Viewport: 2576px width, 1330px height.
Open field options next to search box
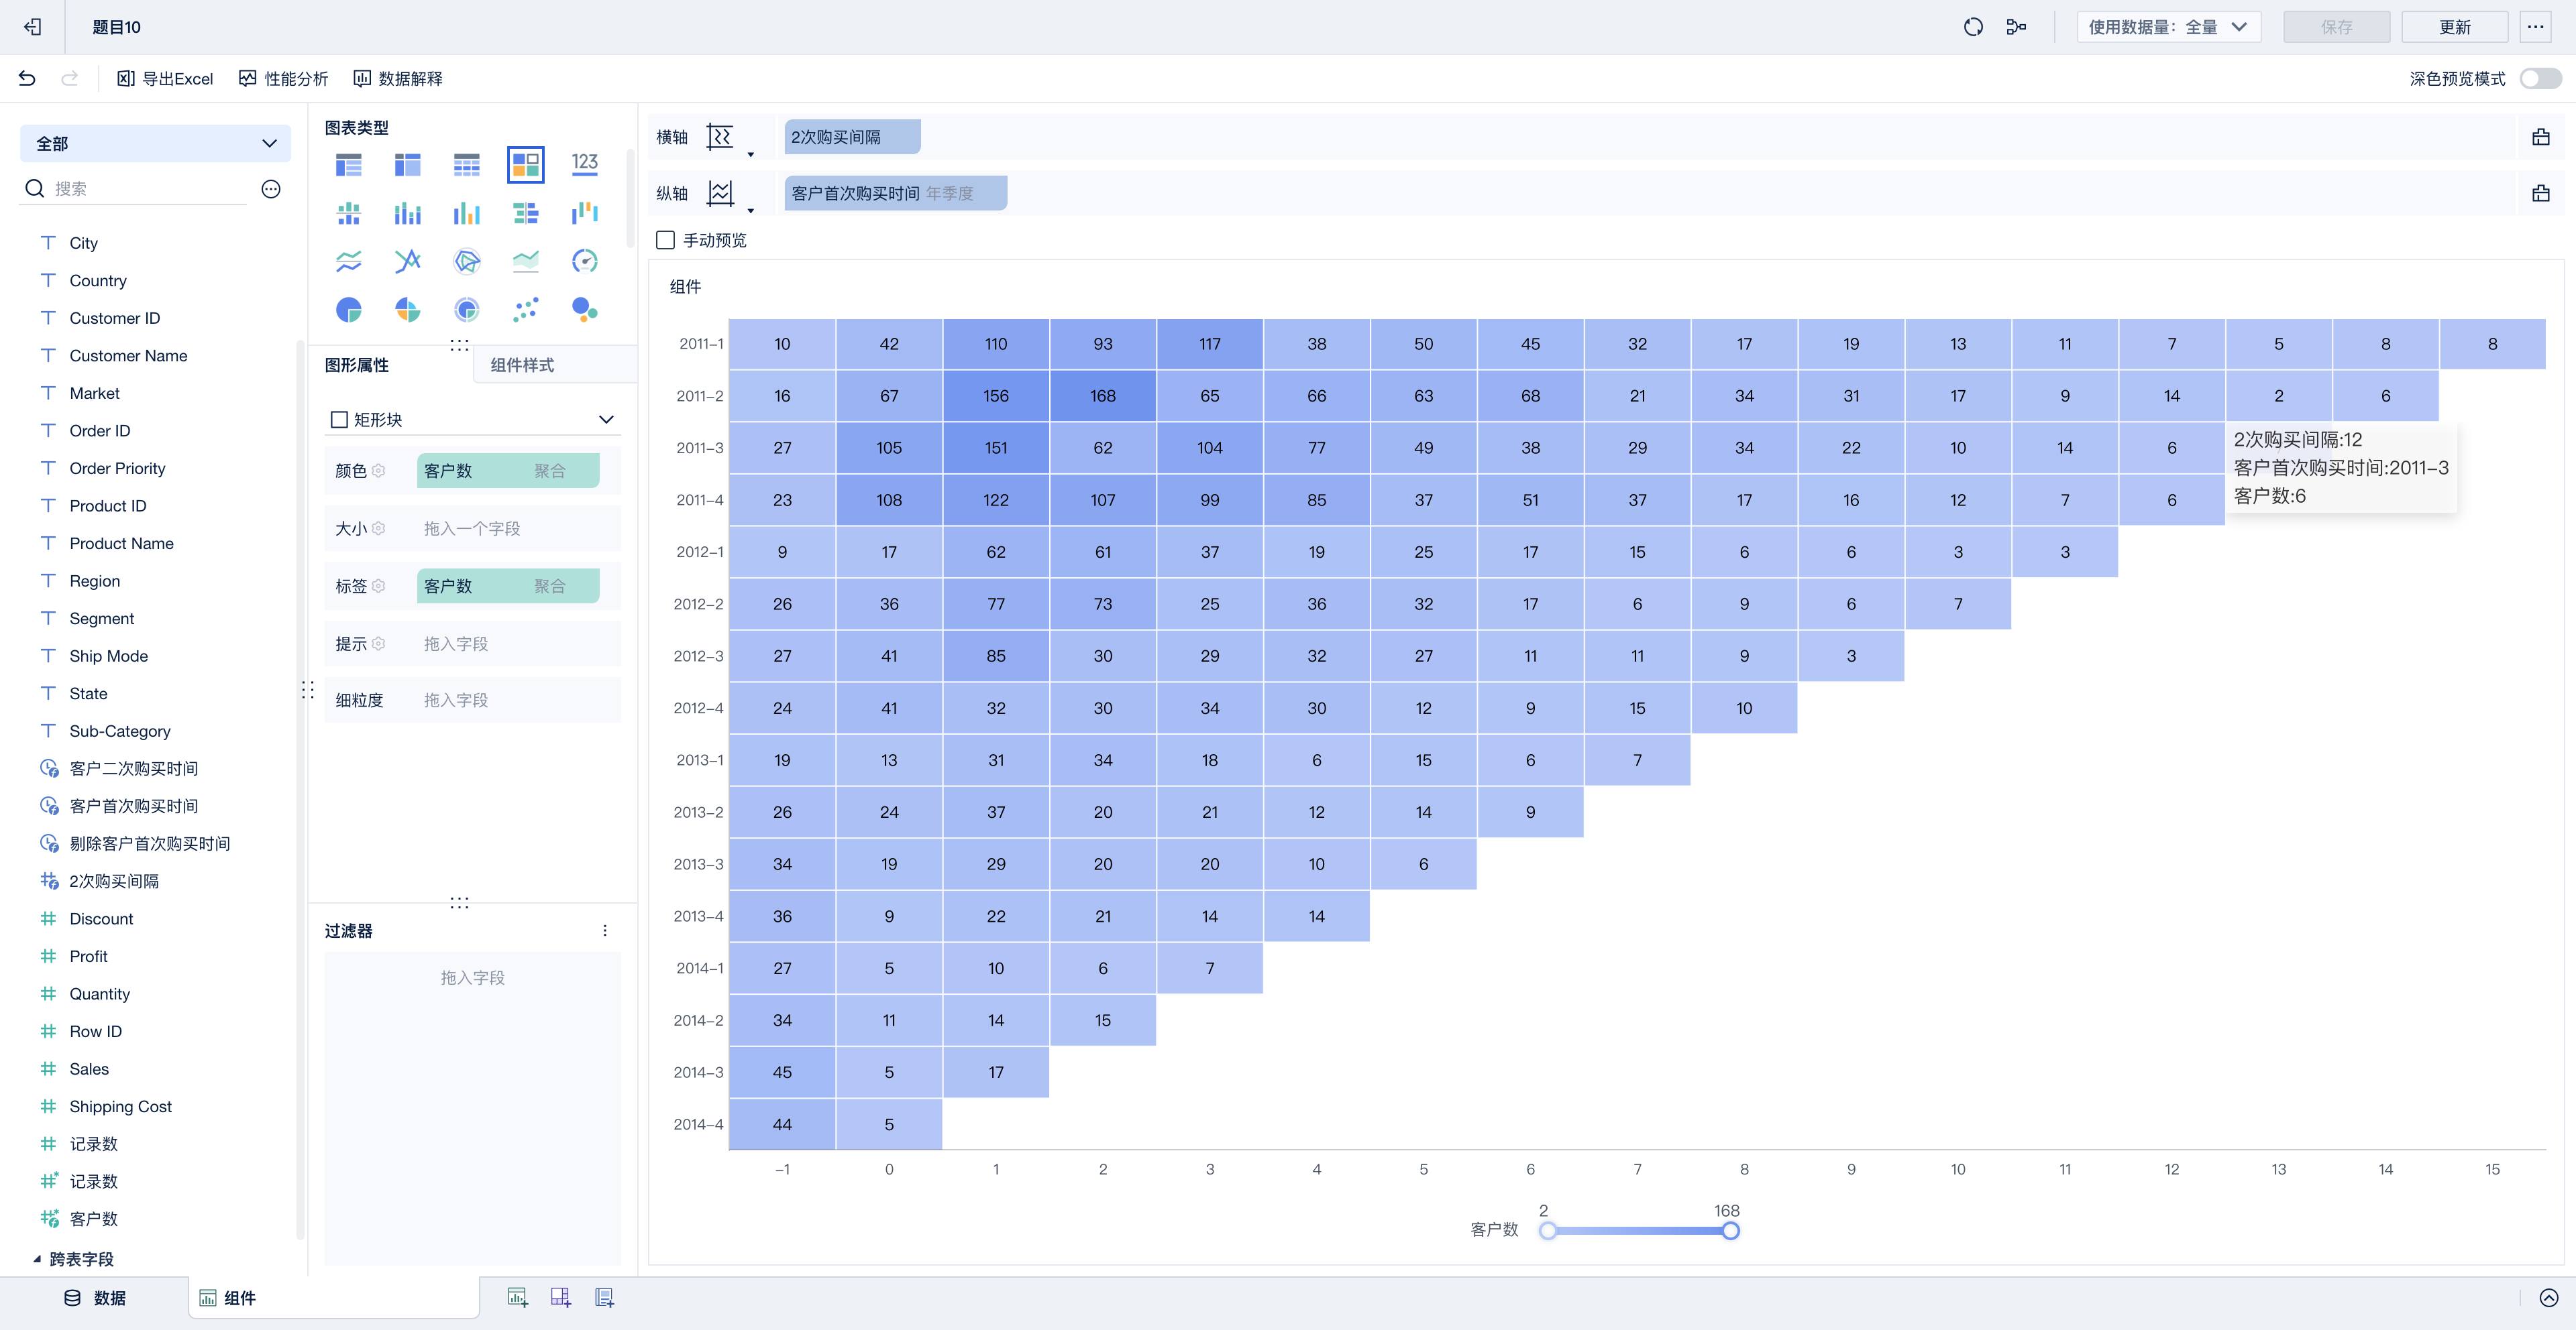[x=271, y=189]
